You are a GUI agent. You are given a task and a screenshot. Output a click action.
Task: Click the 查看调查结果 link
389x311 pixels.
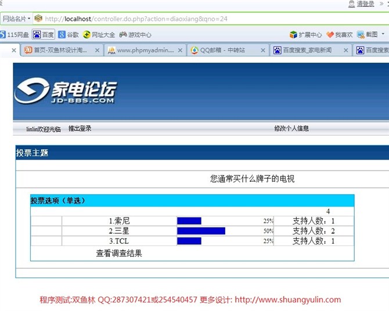119,253
